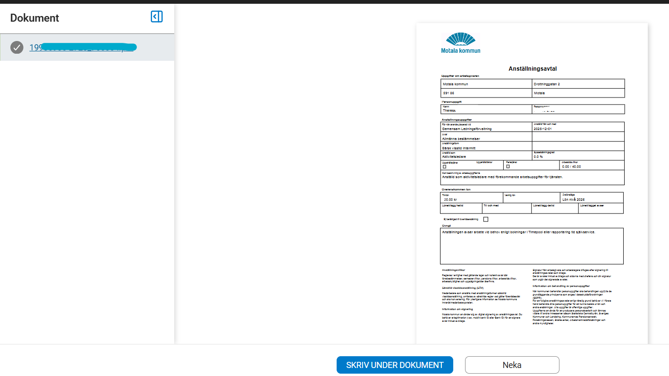Collapse the Dokument side panel

click(x=157, y=17)
